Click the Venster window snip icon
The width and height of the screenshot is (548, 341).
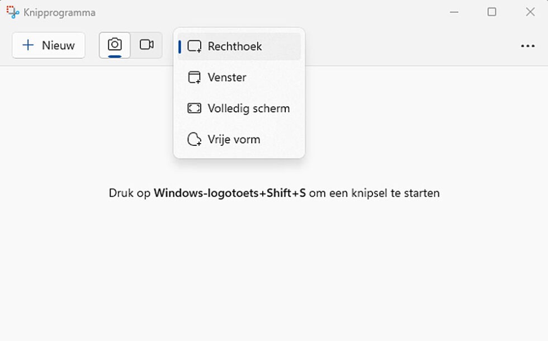(194, 77)
